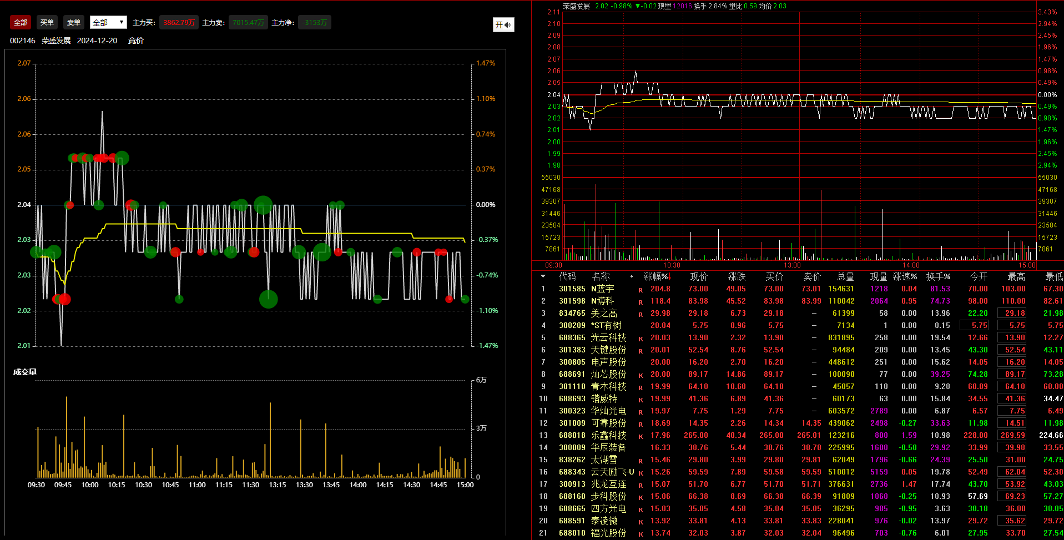The image size is (1064, 540).
Task: Click the K marker next to 四方光电
Action: click(x=641, y=510)
